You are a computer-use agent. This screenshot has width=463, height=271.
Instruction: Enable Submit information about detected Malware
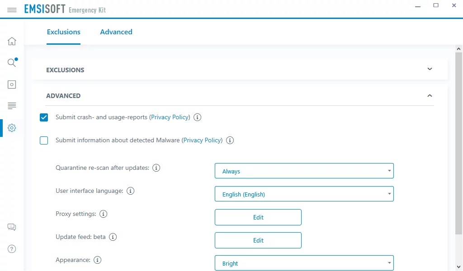point(44,140)
